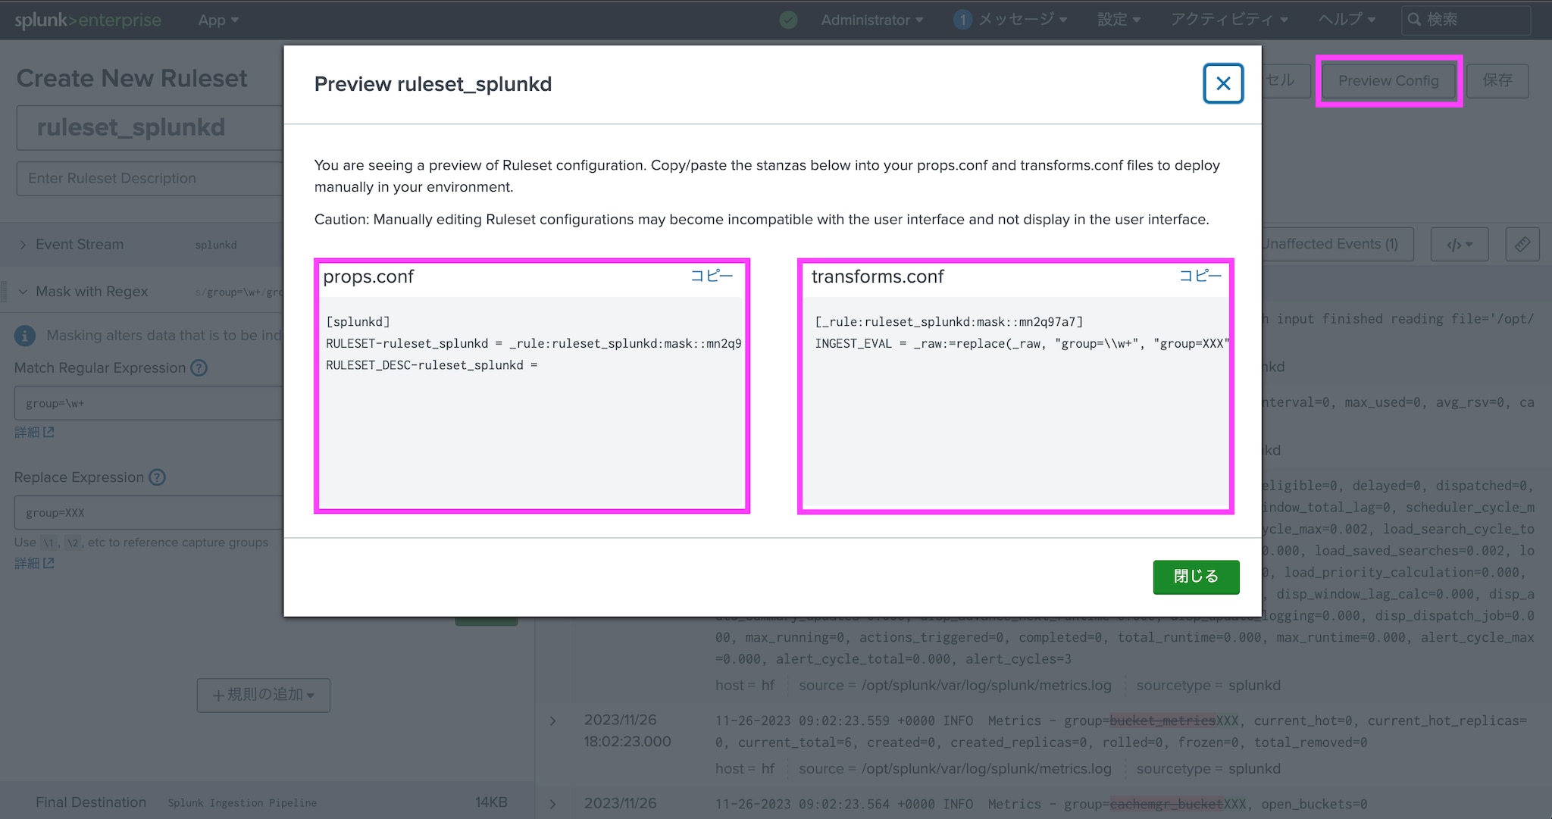Click the RULESET-ruleset_splunkd line in props.conf

click(533, 344)
